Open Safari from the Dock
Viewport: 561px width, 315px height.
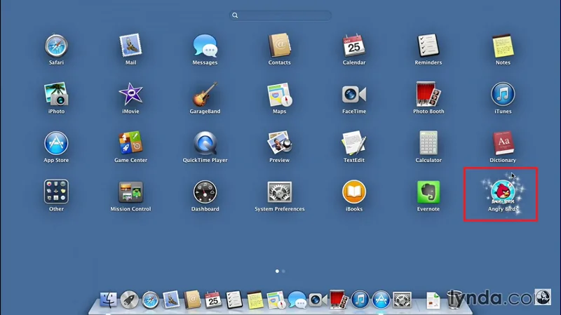tap(150, 300)
